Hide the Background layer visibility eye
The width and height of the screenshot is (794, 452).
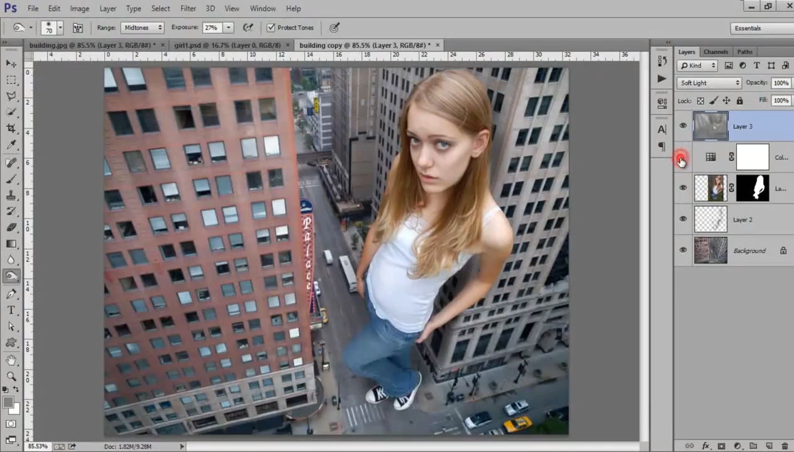tap(683, 250)
